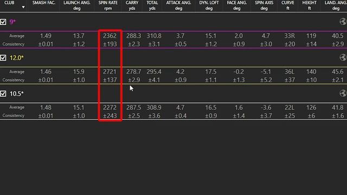Click landing angle value 45.6
347x195 pixels.
338,71
